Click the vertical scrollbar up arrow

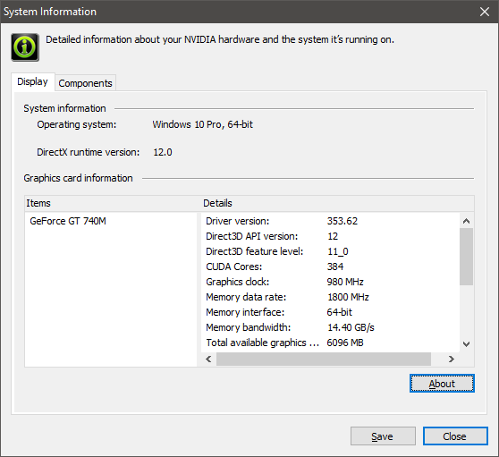(466, 221)
